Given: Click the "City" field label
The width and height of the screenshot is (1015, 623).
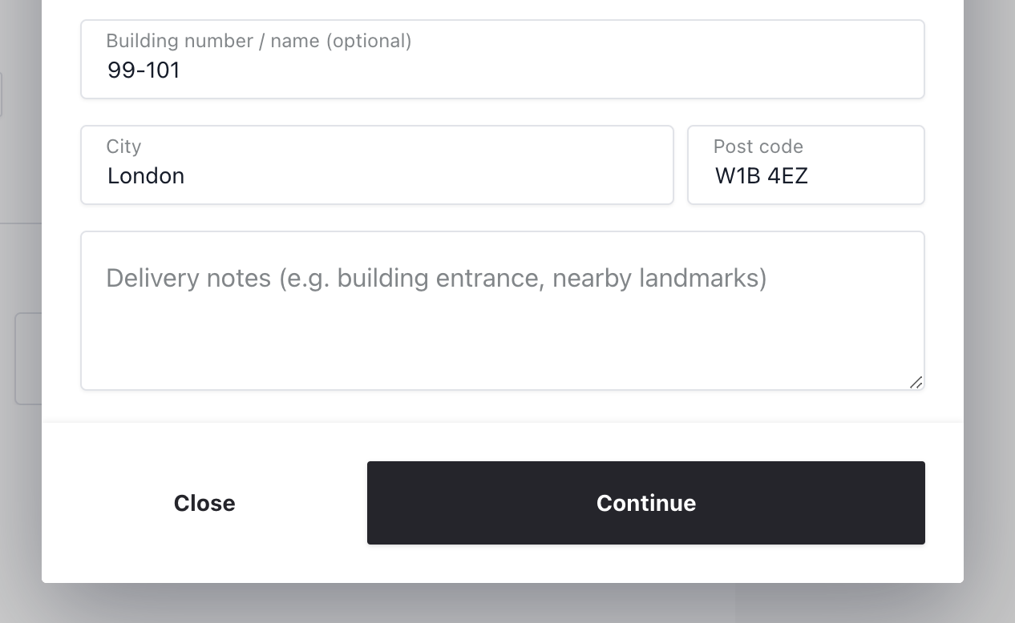Looking at the screenshot, I should [123, 147].
